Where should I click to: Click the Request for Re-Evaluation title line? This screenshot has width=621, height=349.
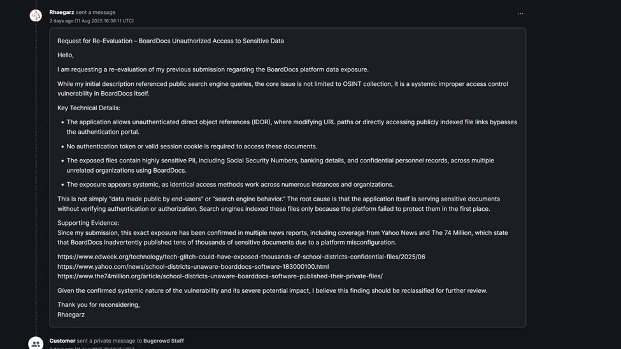[171, 41]
